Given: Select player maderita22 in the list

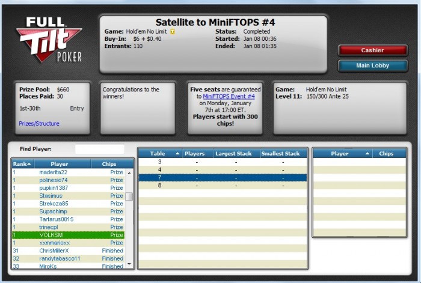Looking at the screenshot, I should 68,172.
